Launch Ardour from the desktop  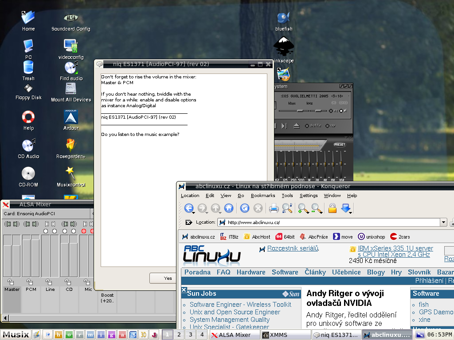coord(71,120)
